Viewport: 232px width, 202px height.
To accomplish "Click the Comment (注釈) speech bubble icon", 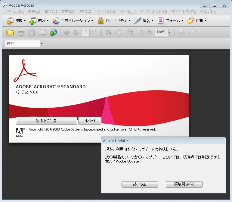I will [x=190, y=21].
